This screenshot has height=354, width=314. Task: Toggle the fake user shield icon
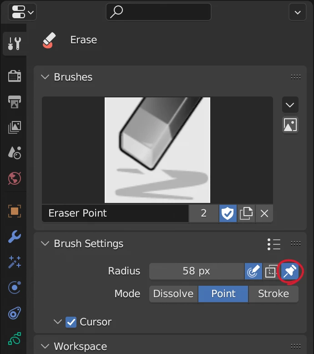[x=228, y=213]
